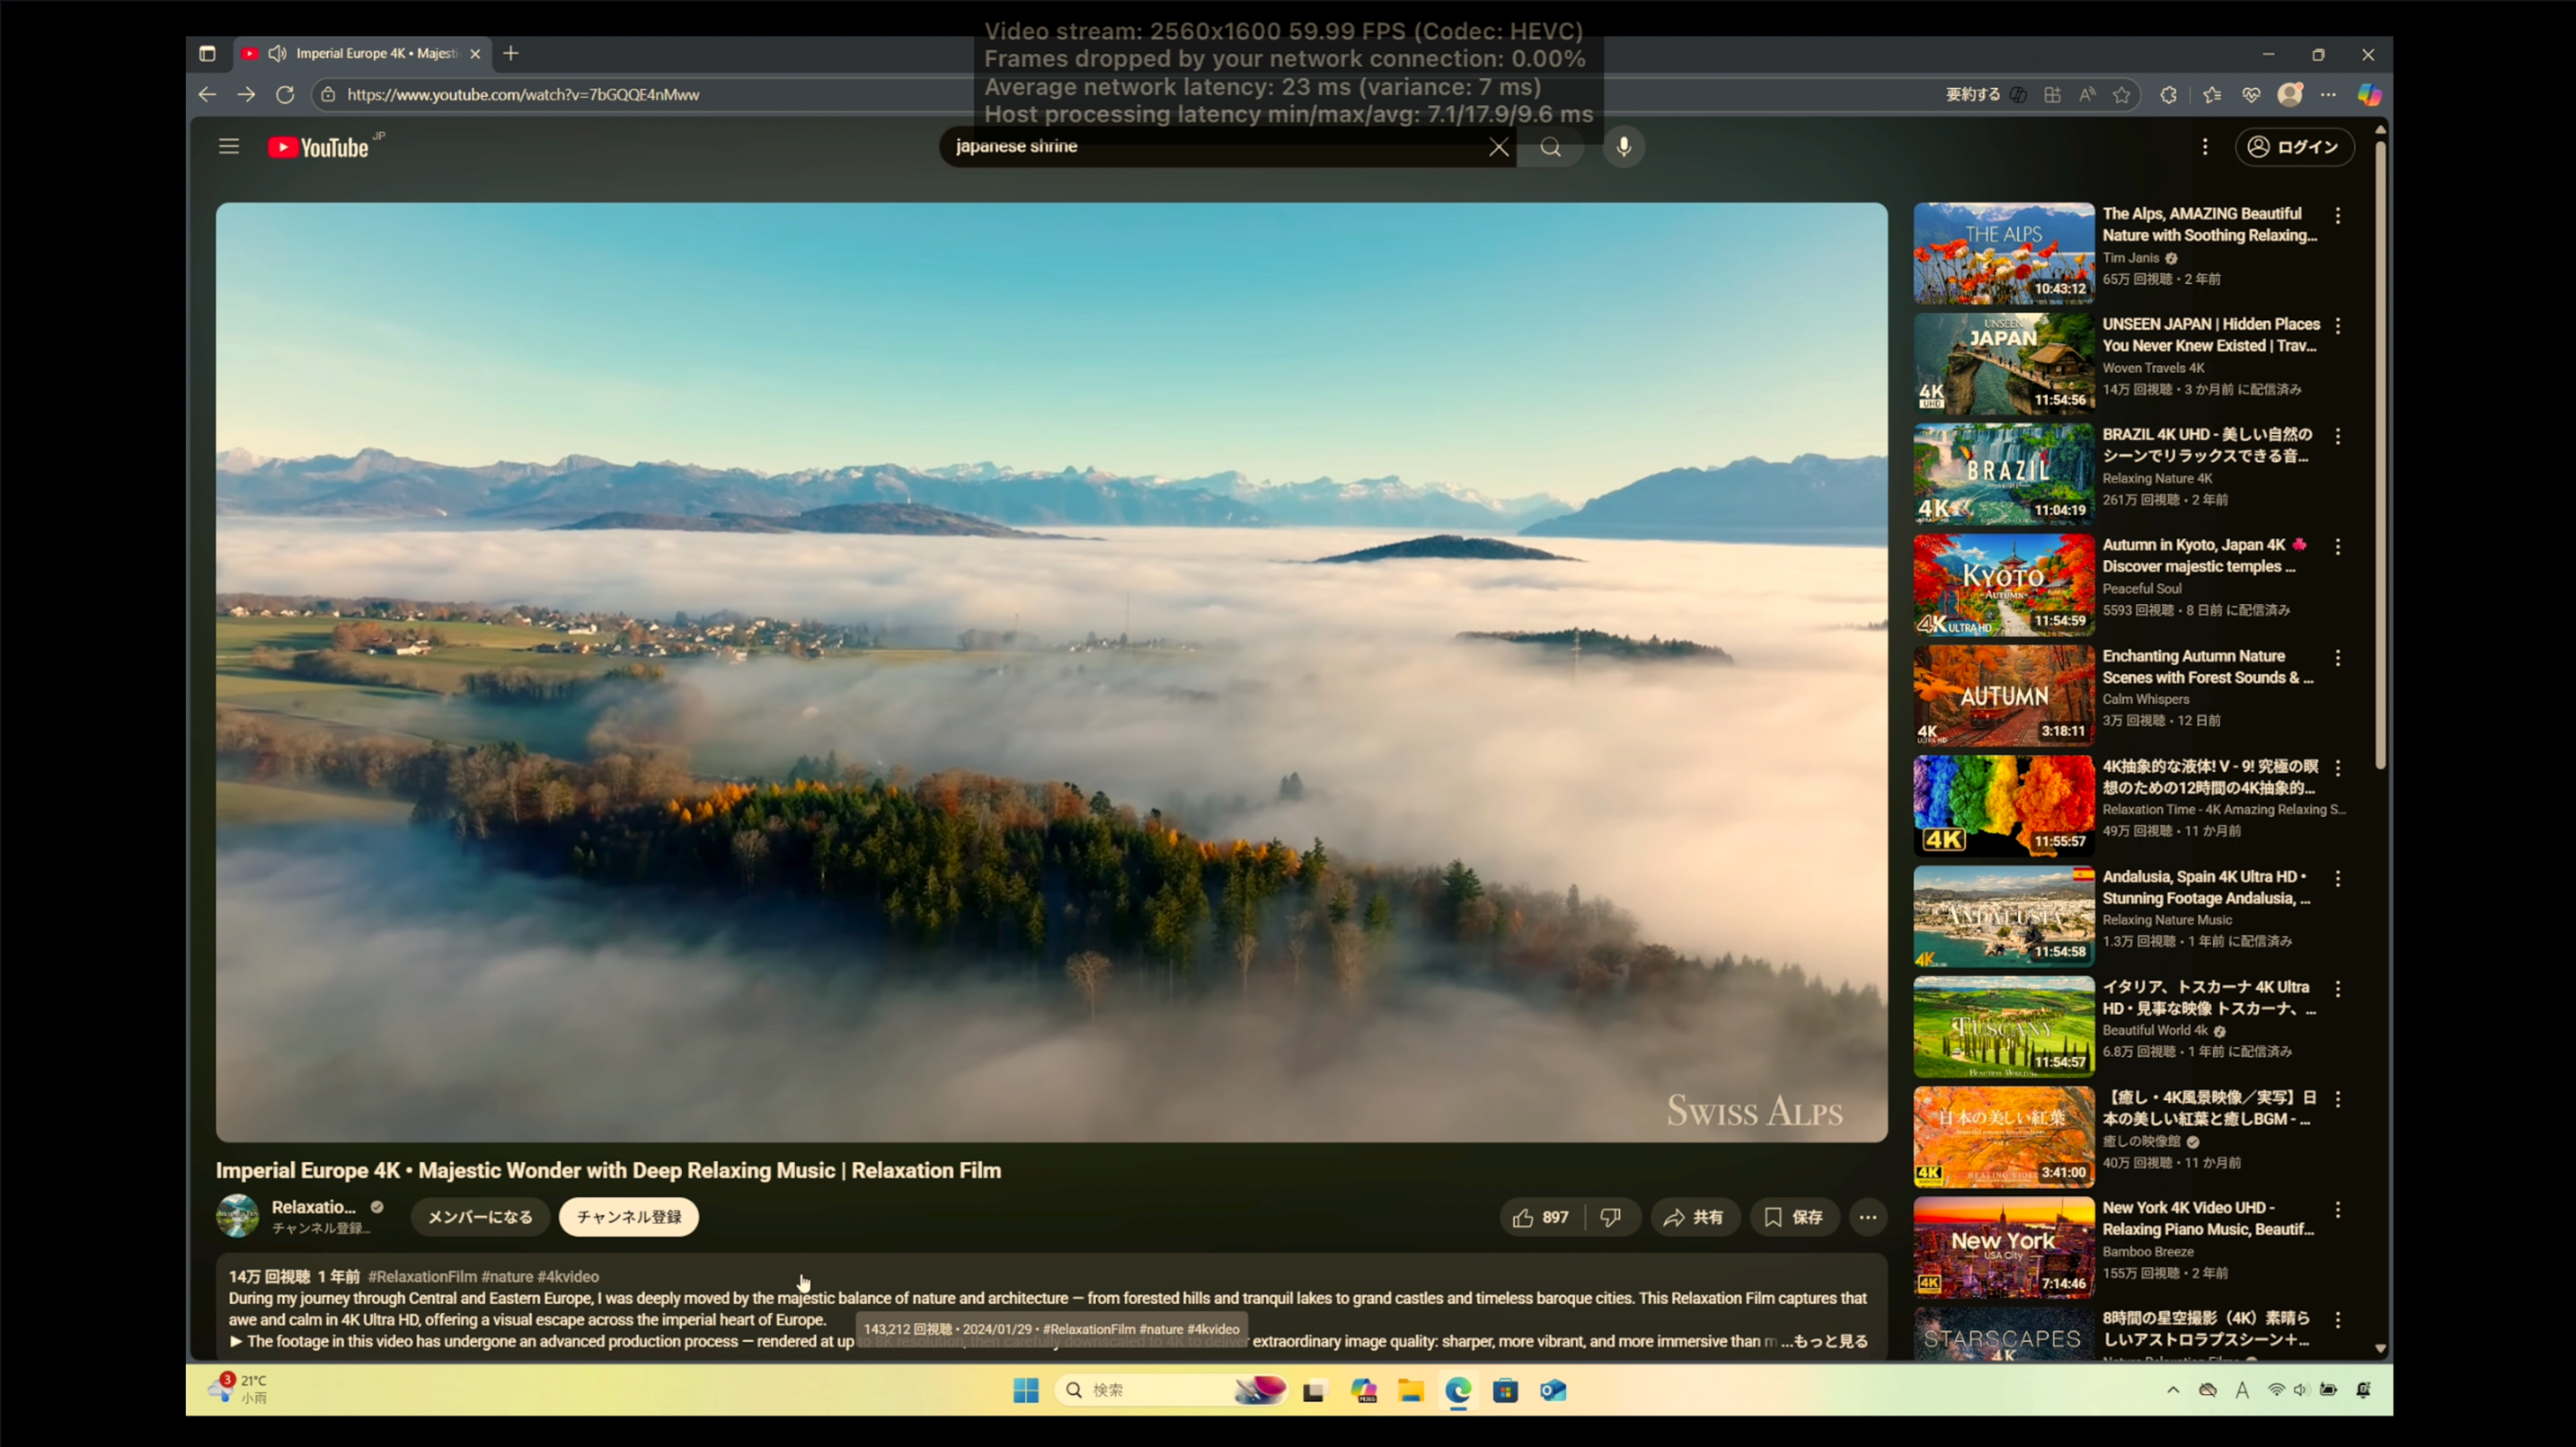Select the Imperial Europe 4K browser tab

375,54
